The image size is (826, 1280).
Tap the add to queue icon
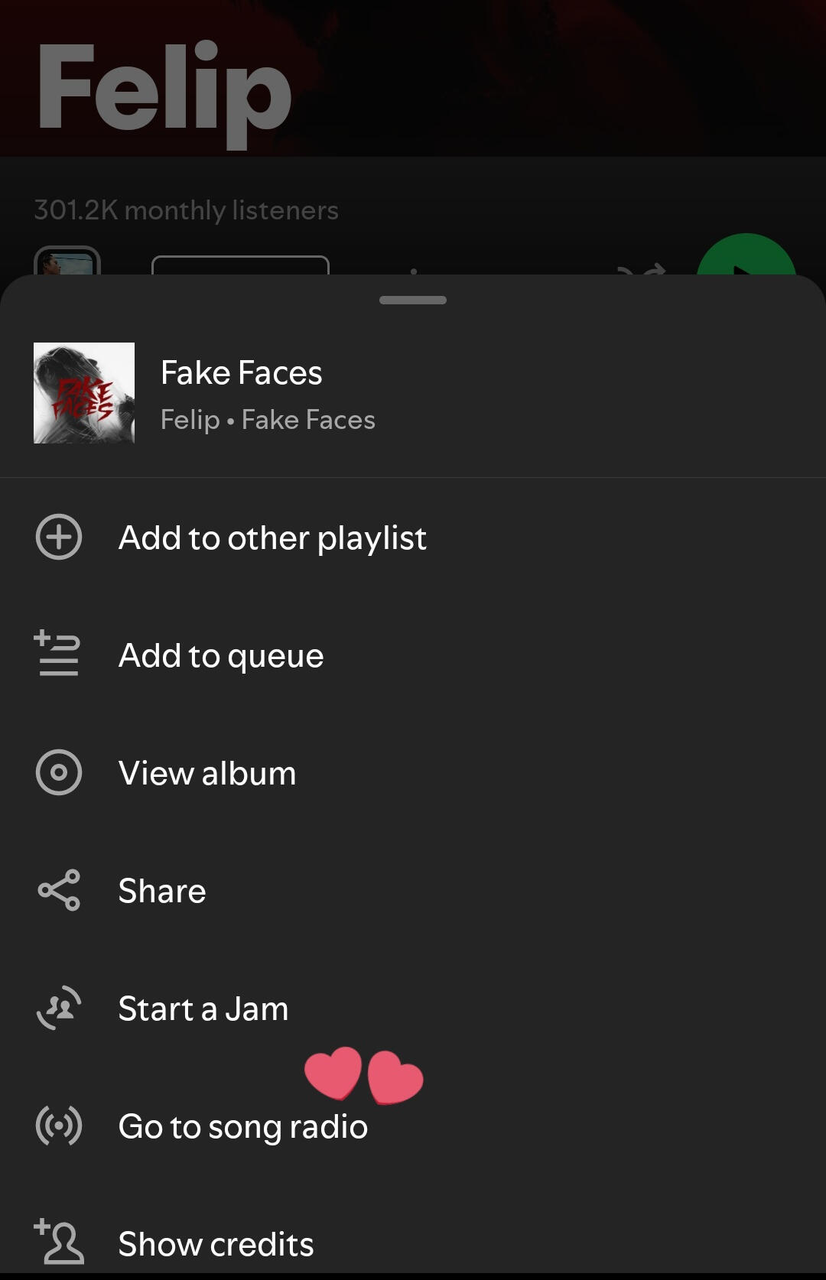57,654
